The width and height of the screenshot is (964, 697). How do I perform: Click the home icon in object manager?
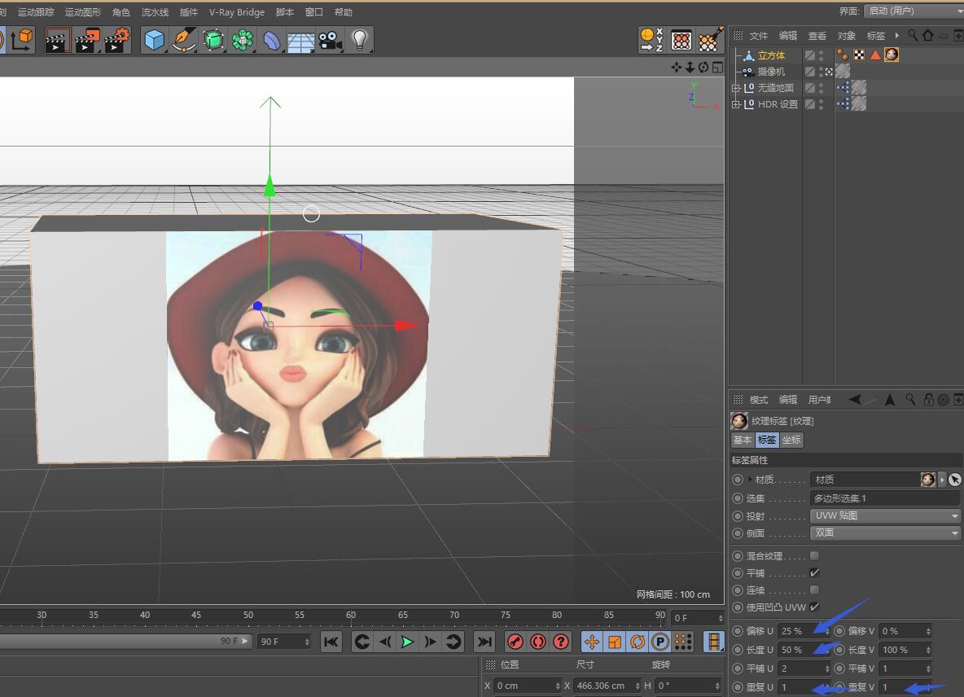click(927, 36)
